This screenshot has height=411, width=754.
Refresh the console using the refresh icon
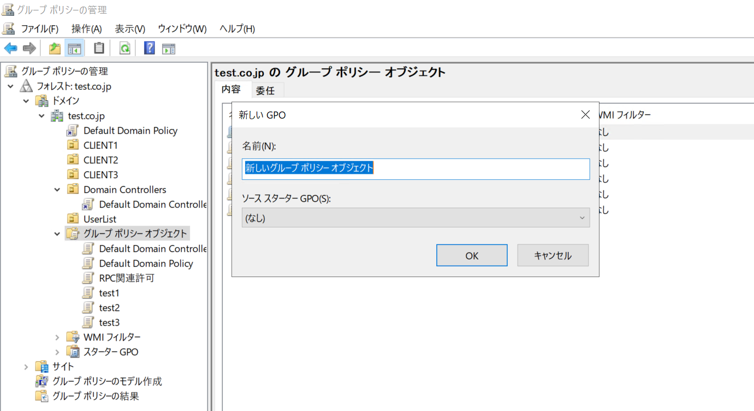124,48
